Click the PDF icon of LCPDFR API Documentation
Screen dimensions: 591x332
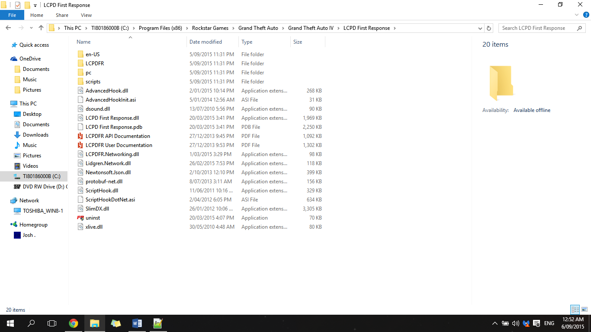80,136
